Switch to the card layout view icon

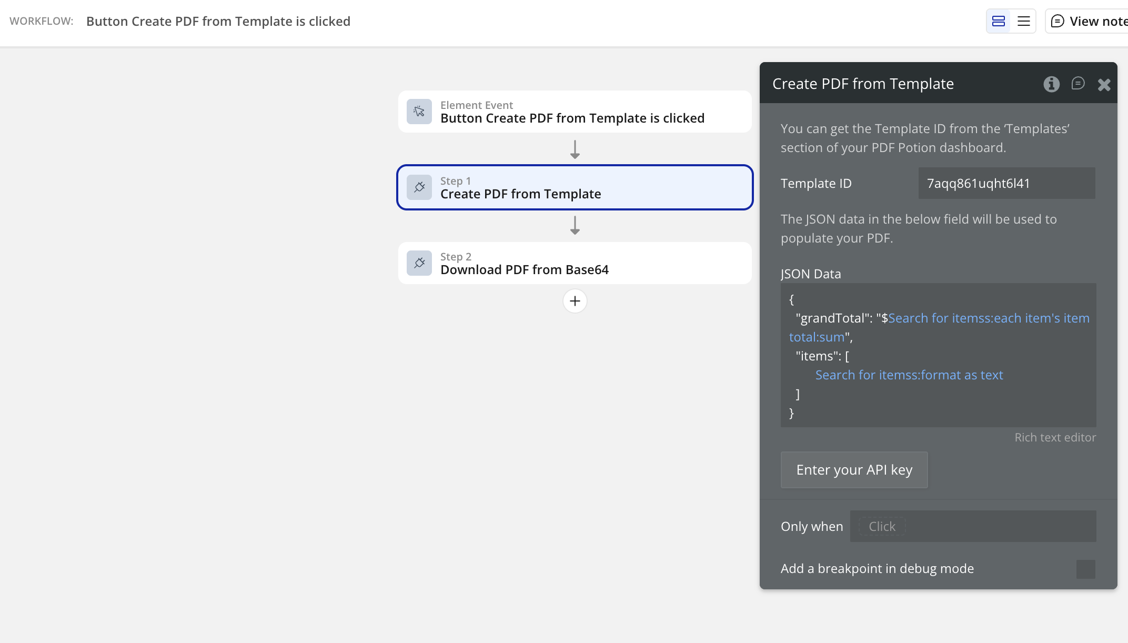point(998,21)
